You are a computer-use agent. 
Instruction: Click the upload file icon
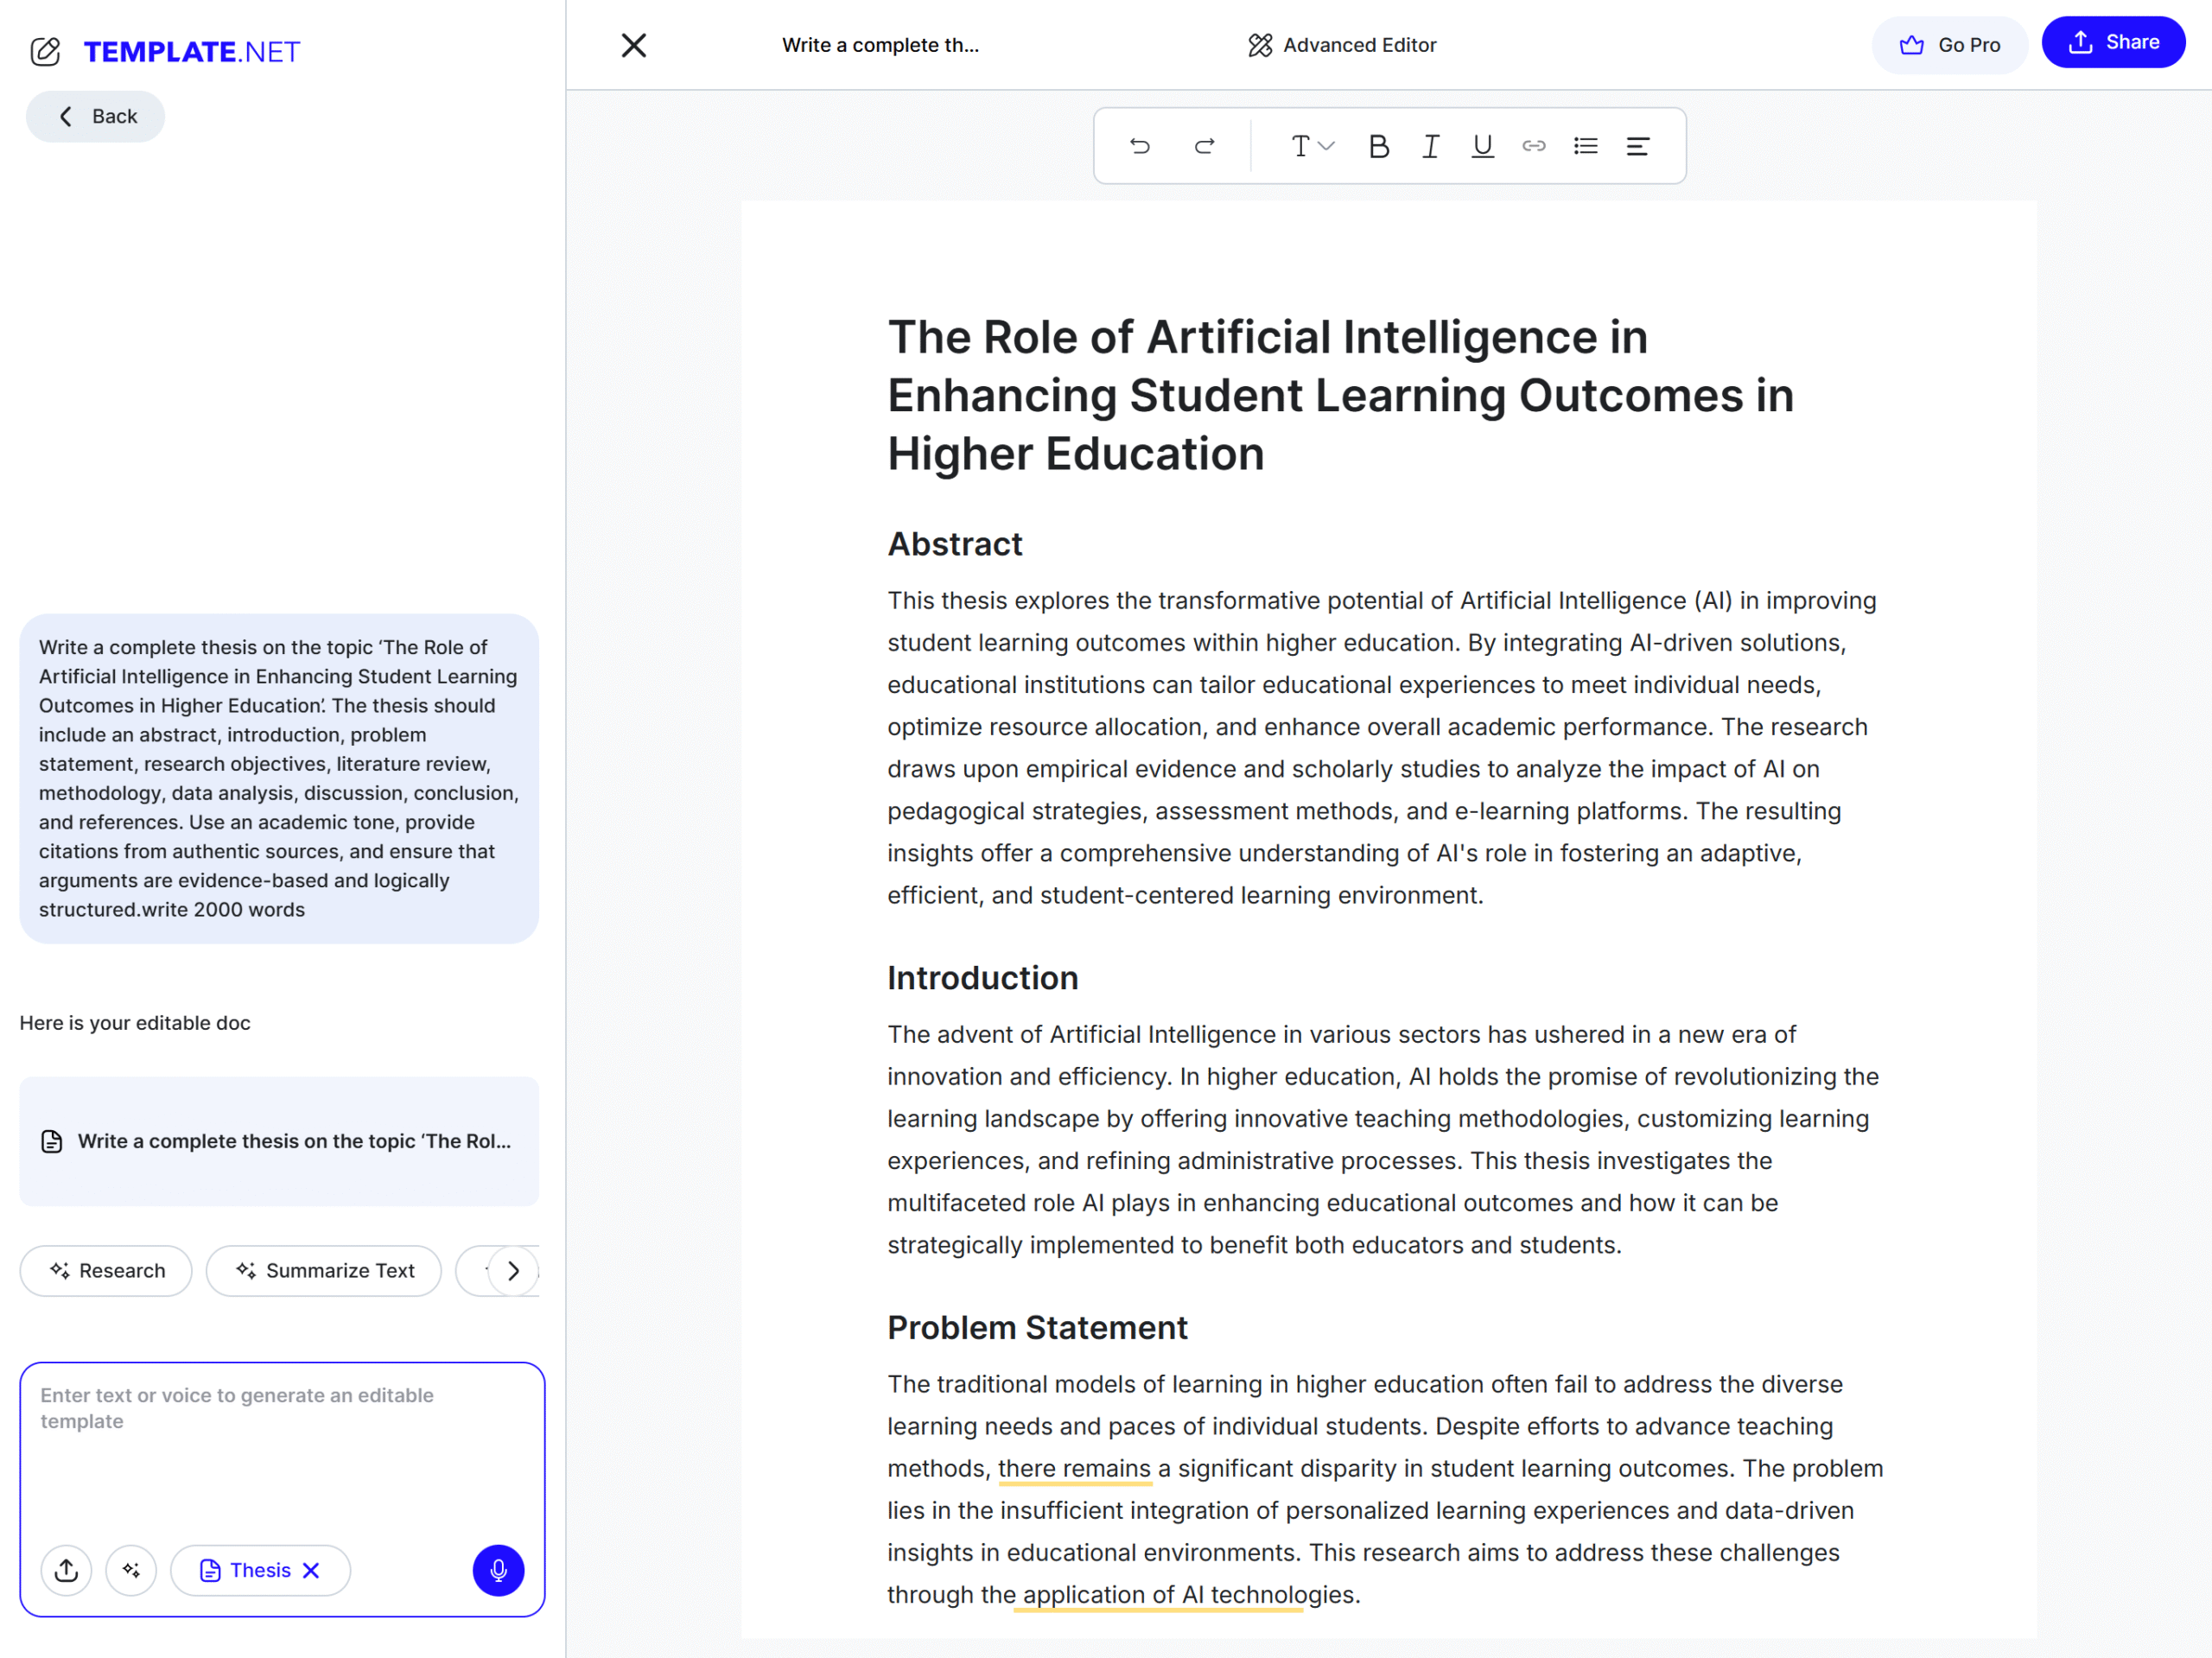pyautogui.click(x=66, y=1570)
